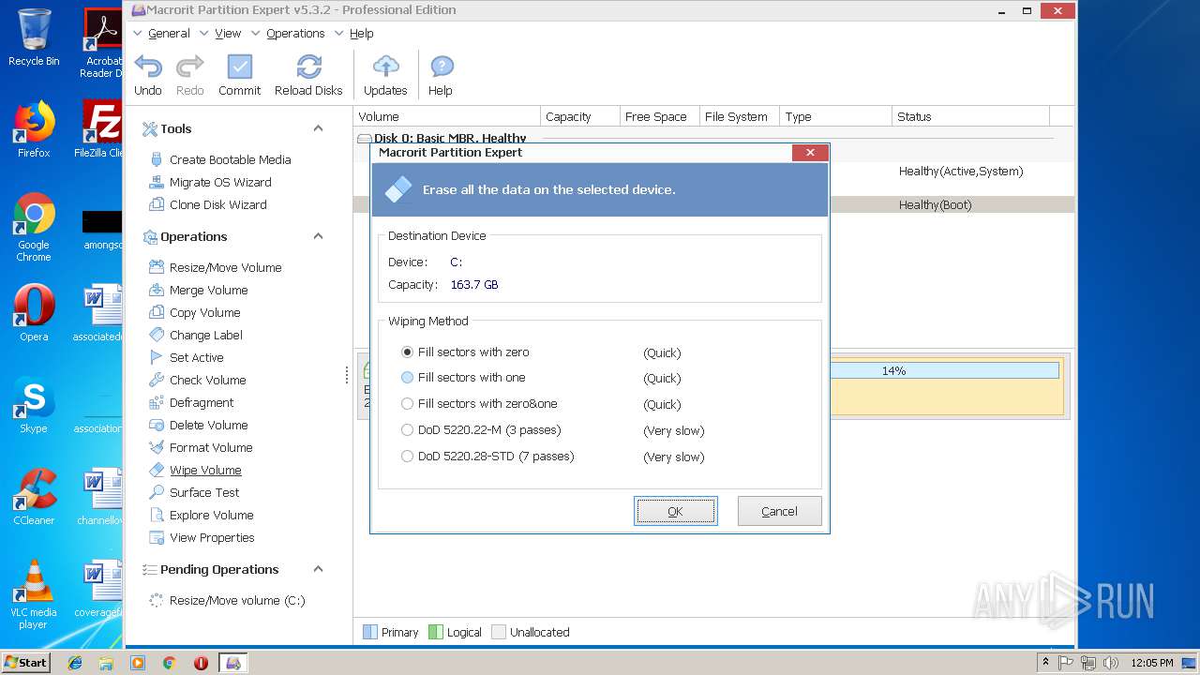The height and width of the screenshot is (675, 1200).
Task: Click the Format Volume icon
Action: point(157,447)
